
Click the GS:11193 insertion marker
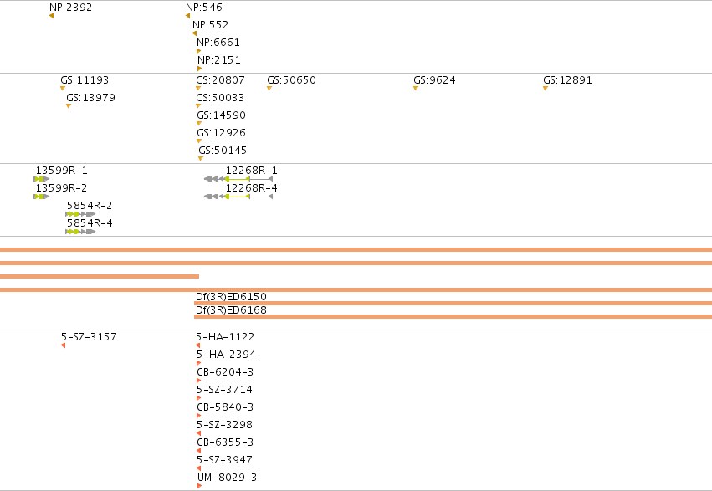click(x=63, y=89)
